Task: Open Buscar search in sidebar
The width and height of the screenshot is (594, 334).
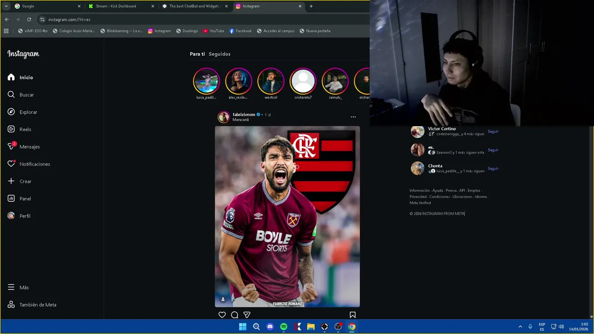Action: coord(21,95)
